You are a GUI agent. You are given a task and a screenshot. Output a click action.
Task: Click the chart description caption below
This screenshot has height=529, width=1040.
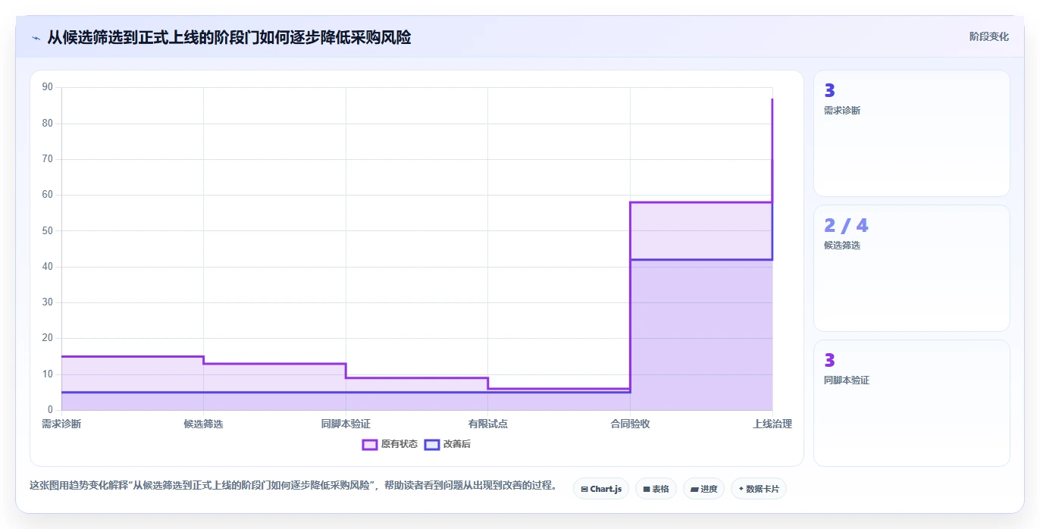click(x=293, y=485)
